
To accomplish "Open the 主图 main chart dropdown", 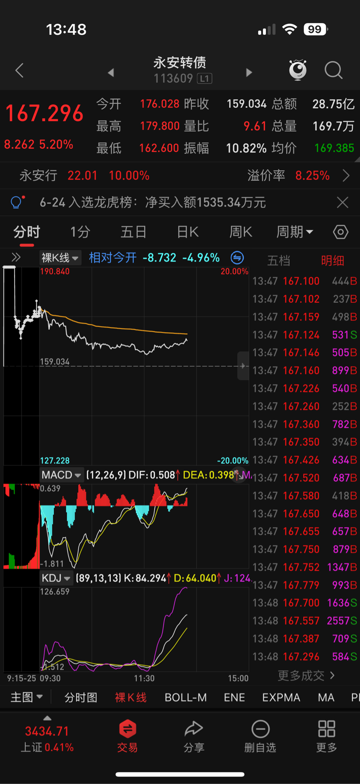I will click(x=27, y=697).
